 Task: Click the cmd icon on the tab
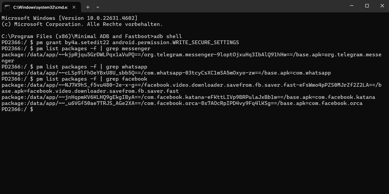[x=7, y=7]
